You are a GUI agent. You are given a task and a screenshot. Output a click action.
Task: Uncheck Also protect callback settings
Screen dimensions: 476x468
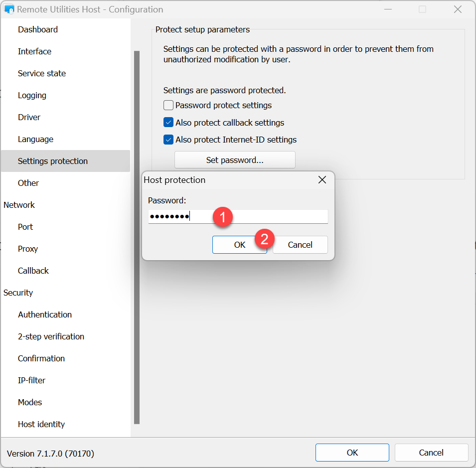pyautogui.click(x=168, y=123)
